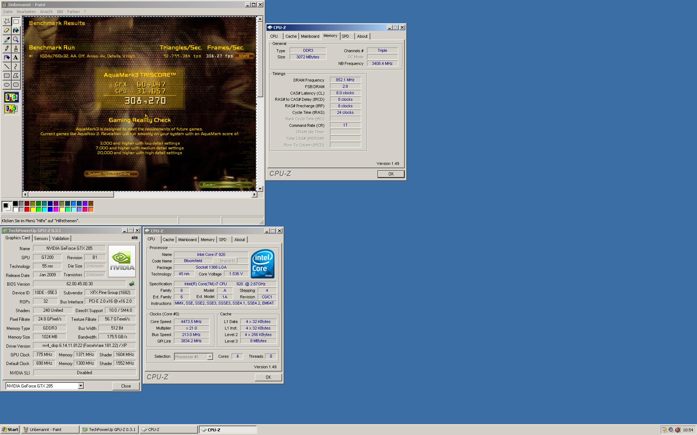697x435 pixels.
Task: Click the BIOS save chip icon in GPU-Z
Action: click(x=132, y=284)
